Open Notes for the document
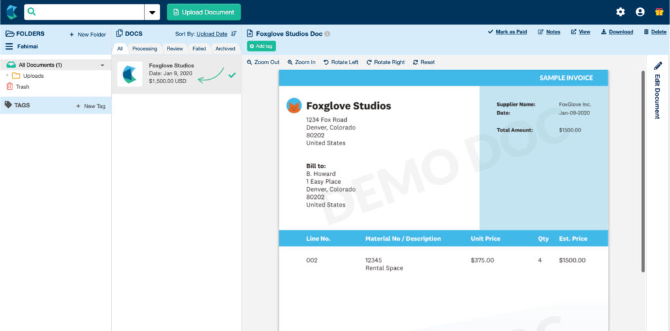 click(549, 31)
